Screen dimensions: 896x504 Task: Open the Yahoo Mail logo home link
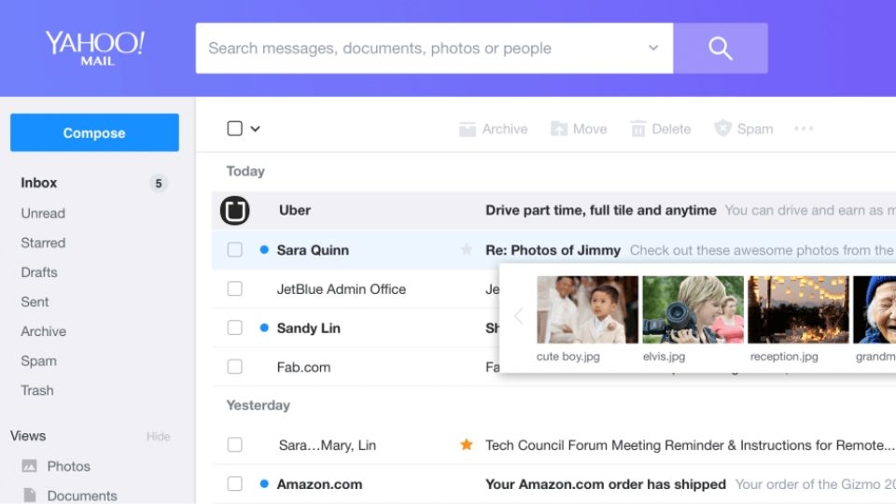pyautogui.click(x=95, y=48)
